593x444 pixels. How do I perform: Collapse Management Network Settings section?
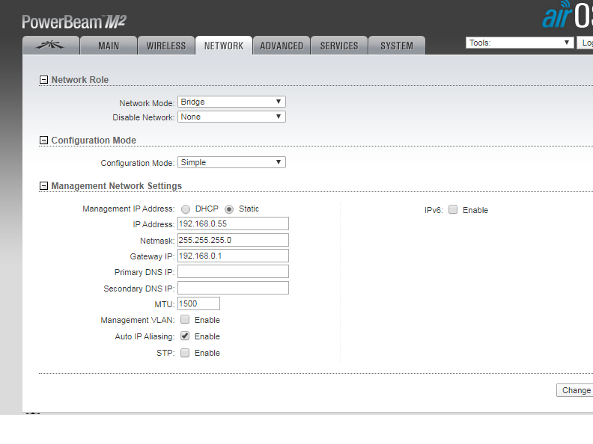point(44,186)
